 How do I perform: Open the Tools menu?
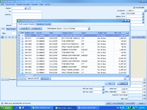41,4
